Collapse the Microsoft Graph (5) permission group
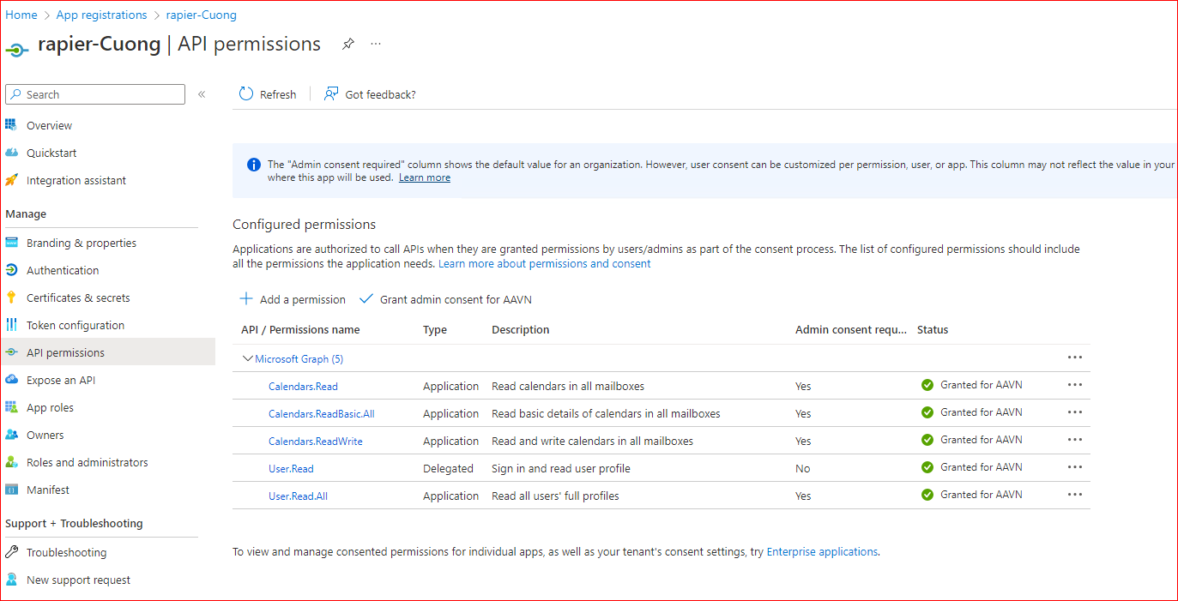 pyautogui.click(x=248, y=358)
